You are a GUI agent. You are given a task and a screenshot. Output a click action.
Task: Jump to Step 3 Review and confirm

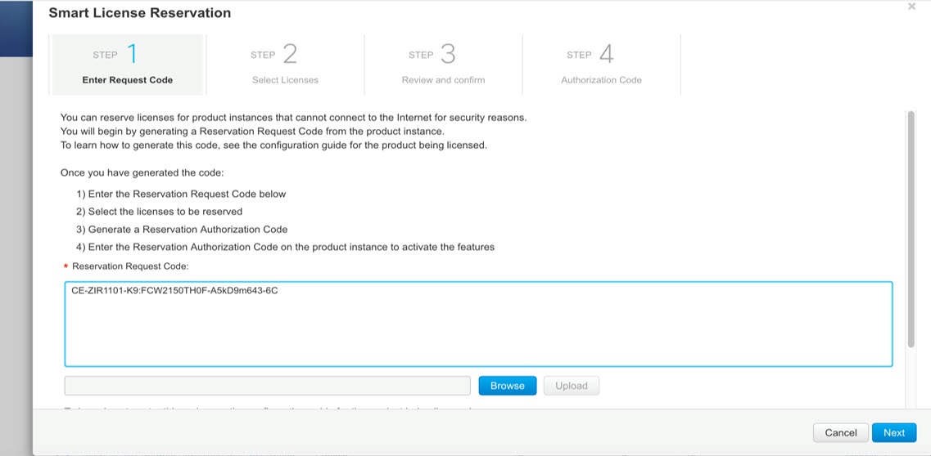coord(443,65)
